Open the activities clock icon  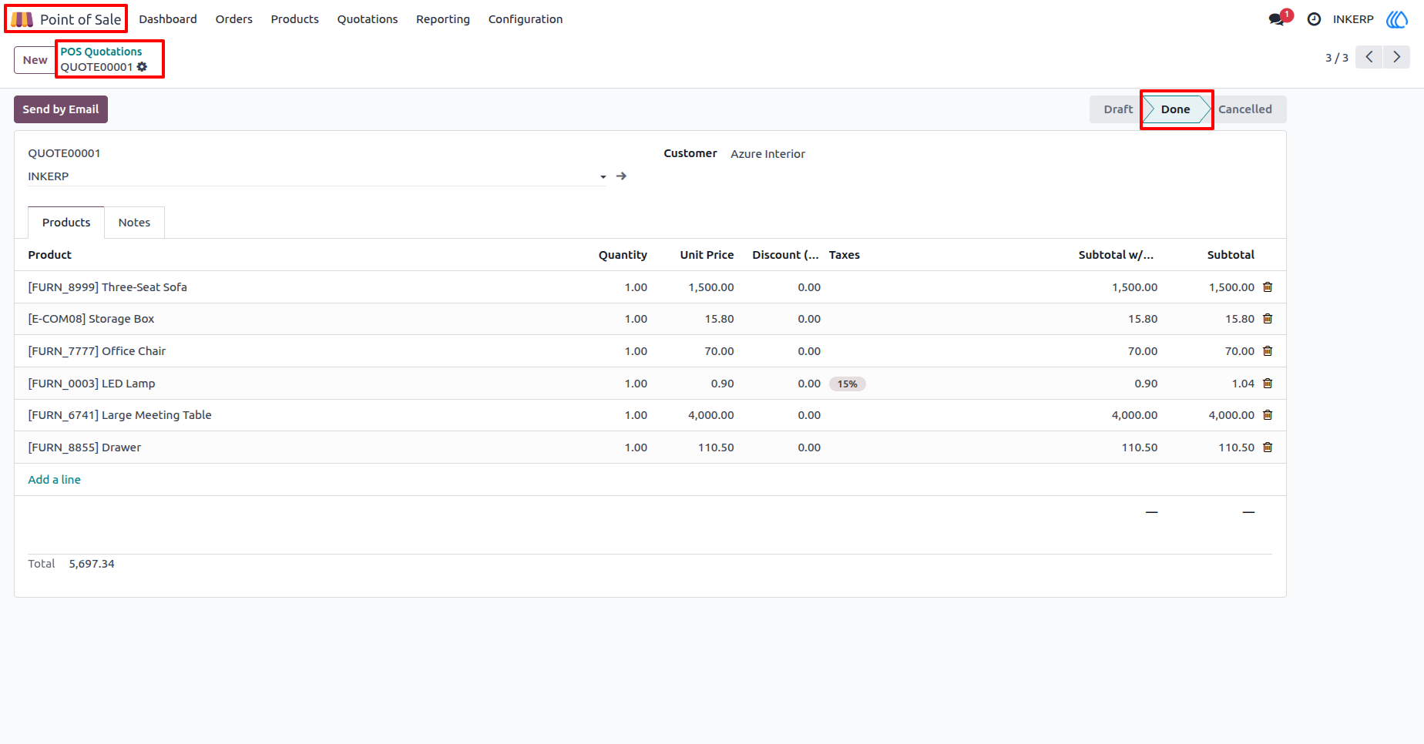click(1314, 19)
